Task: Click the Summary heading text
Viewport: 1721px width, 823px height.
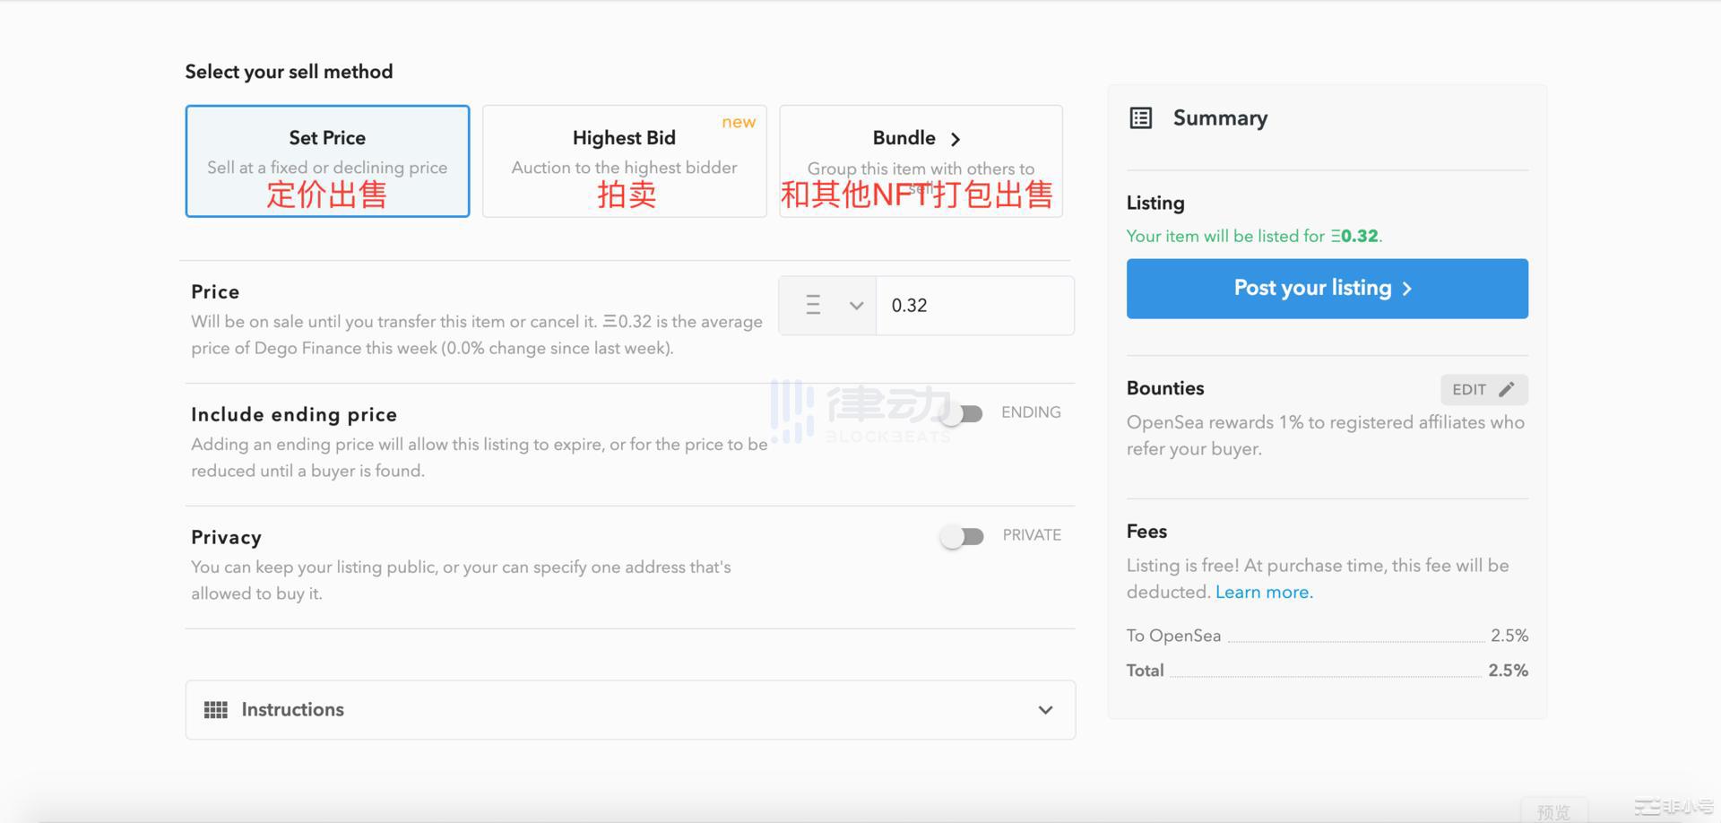Action: (1220, 118)
